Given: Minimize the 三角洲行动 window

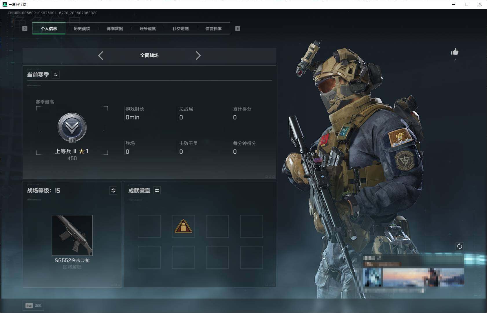Looking at the screenshot, I should (x=454, y=4).
